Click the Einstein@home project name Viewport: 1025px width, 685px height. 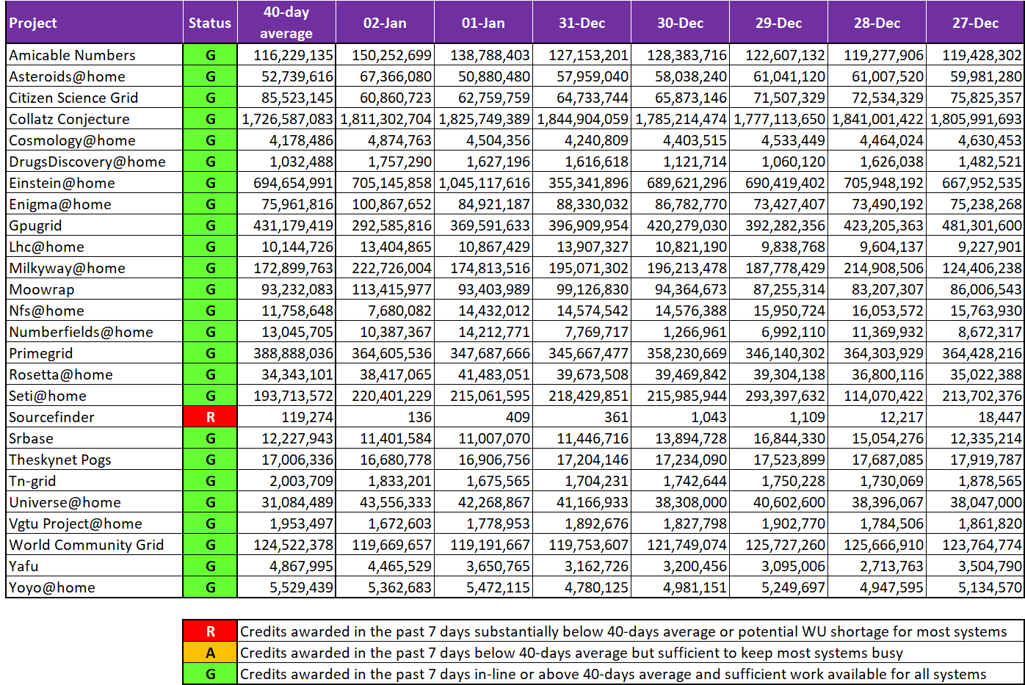(62, 183)
